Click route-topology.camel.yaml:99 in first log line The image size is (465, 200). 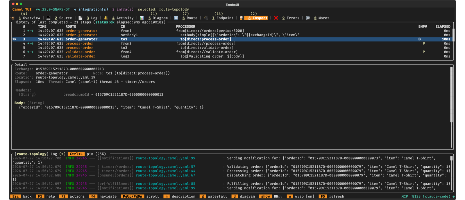(166, 158)
